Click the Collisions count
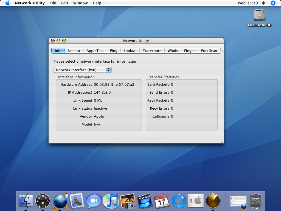This screenshot has width=281, height=211. point(172,116)
